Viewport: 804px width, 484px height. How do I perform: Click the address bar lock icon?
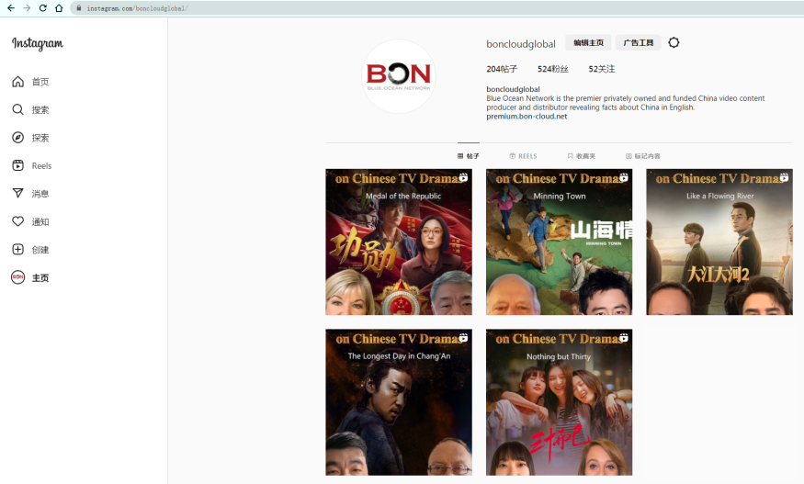click(79, 8)
